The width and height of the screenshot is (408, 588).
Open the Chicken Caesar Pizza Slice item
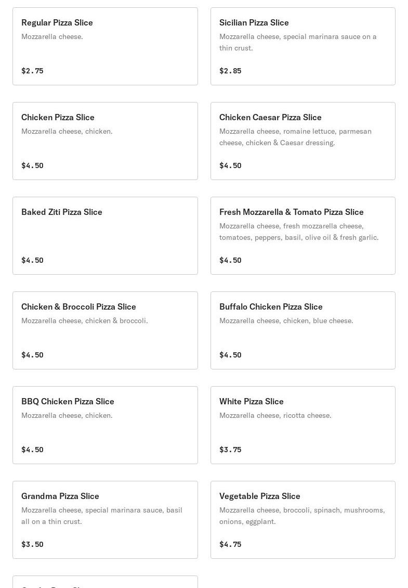pos(302,141)
